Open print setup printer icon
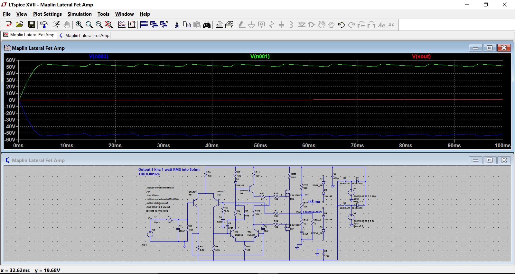 (x=220, y=25)
